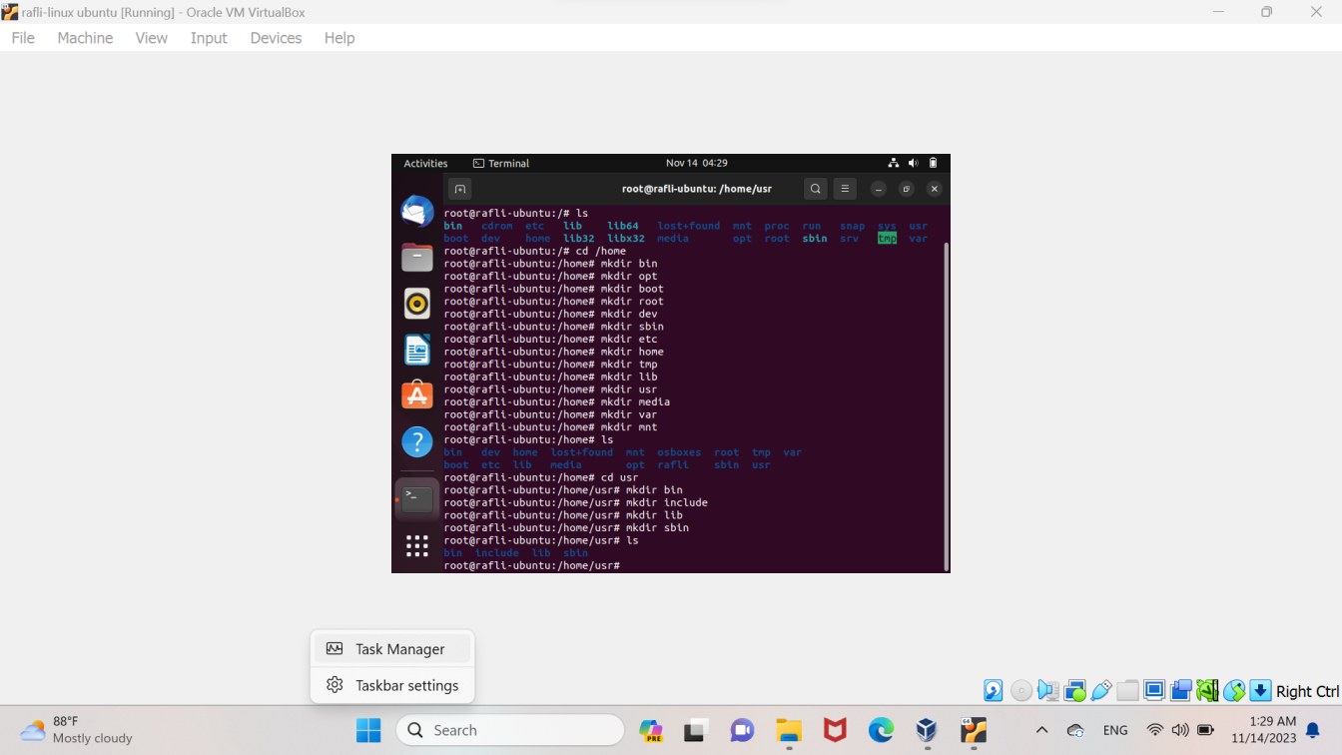1342x755 pixels.
Task: Click the Terminal app menu in top bar
Action: point(501,163)
